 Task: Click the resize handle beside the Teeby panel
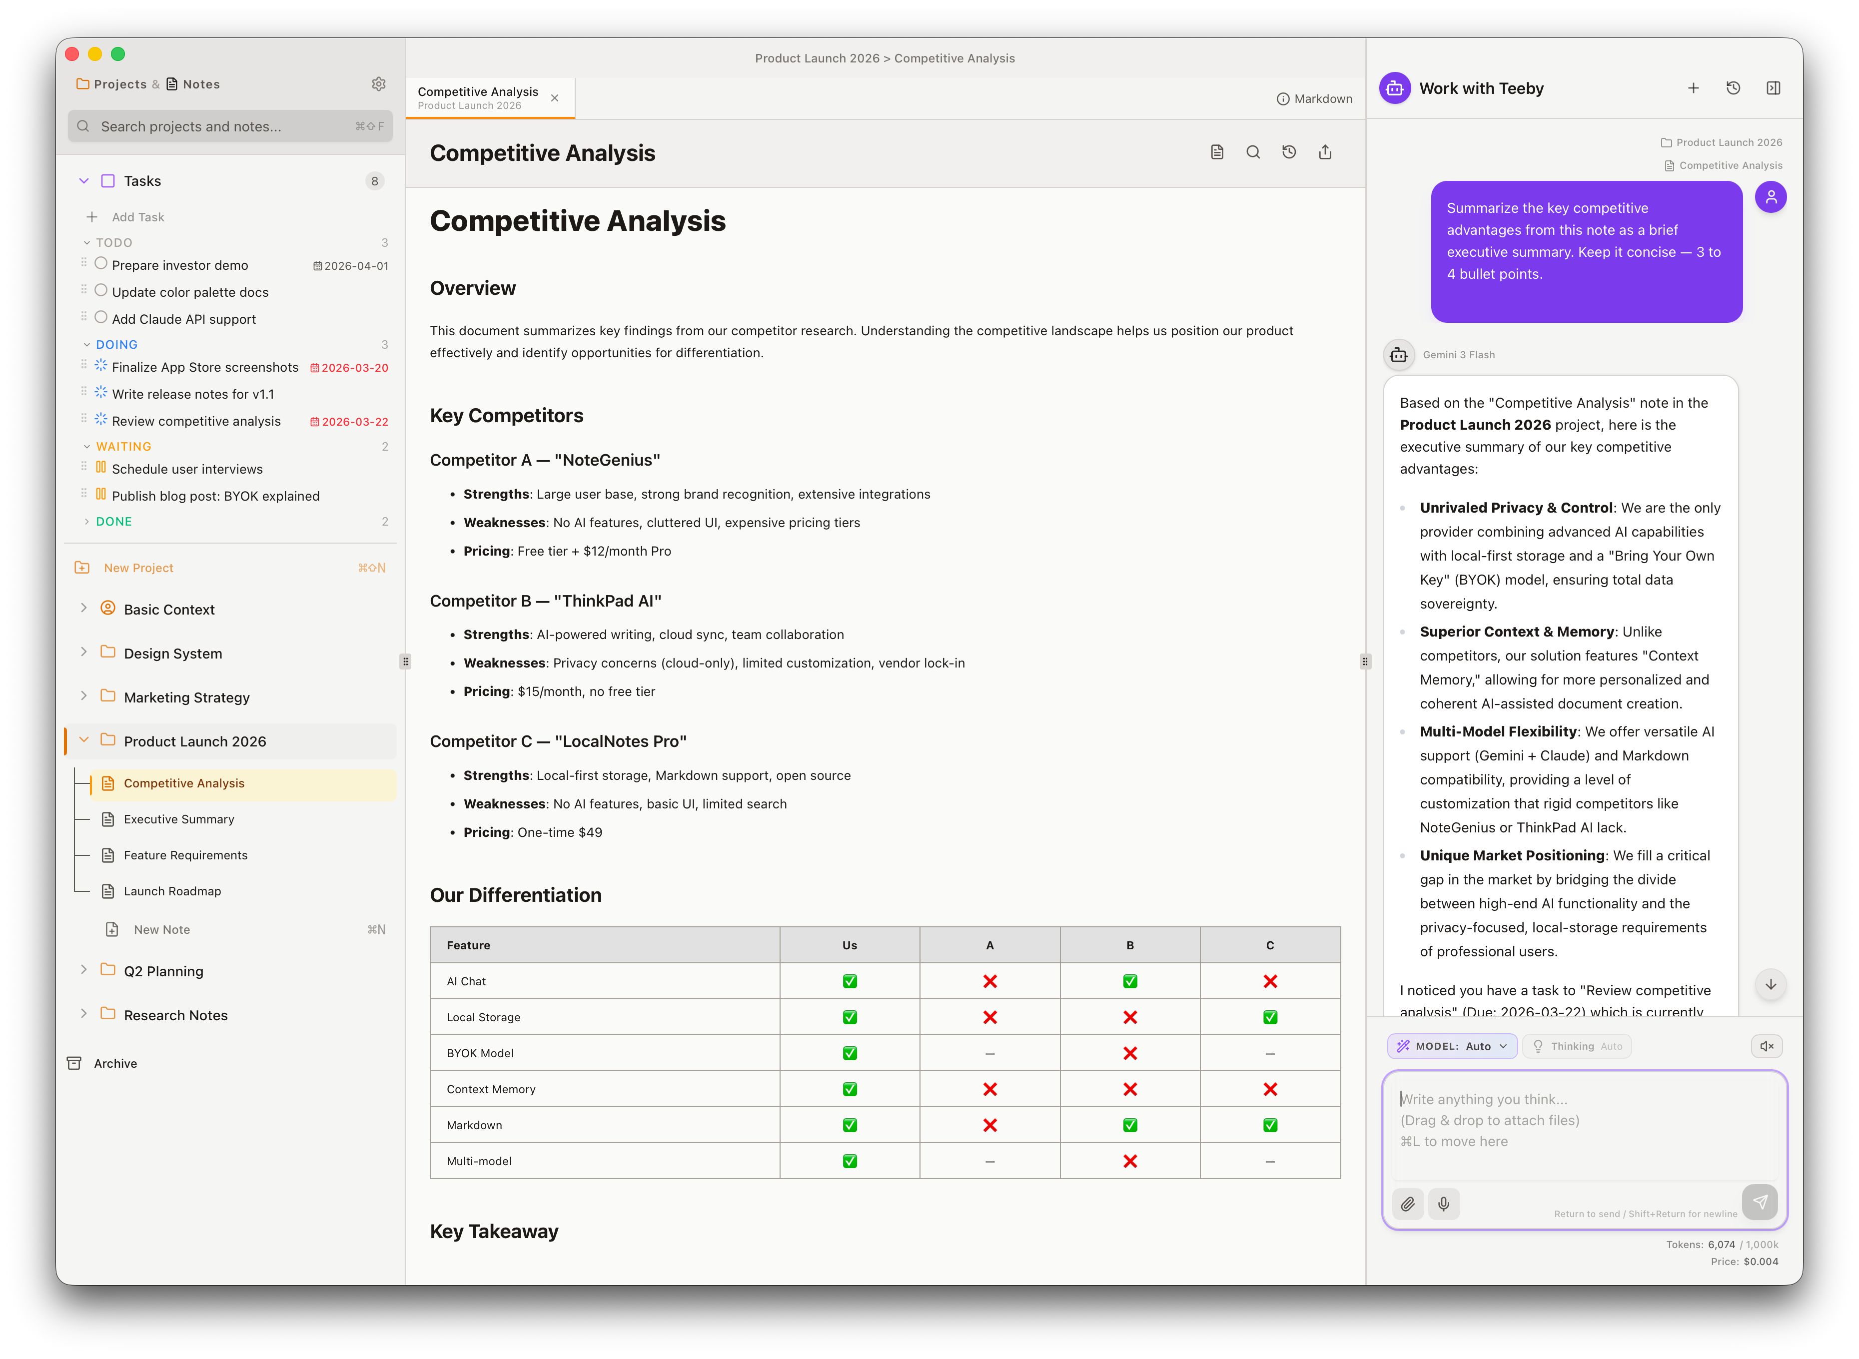coord(1365,662)
